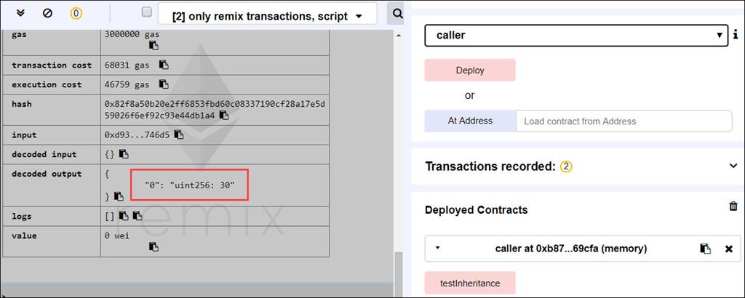This screenshot has height=298, width=745.
Task: Click the Transactions recorded count badge
Action: click(x=566, y=166)
